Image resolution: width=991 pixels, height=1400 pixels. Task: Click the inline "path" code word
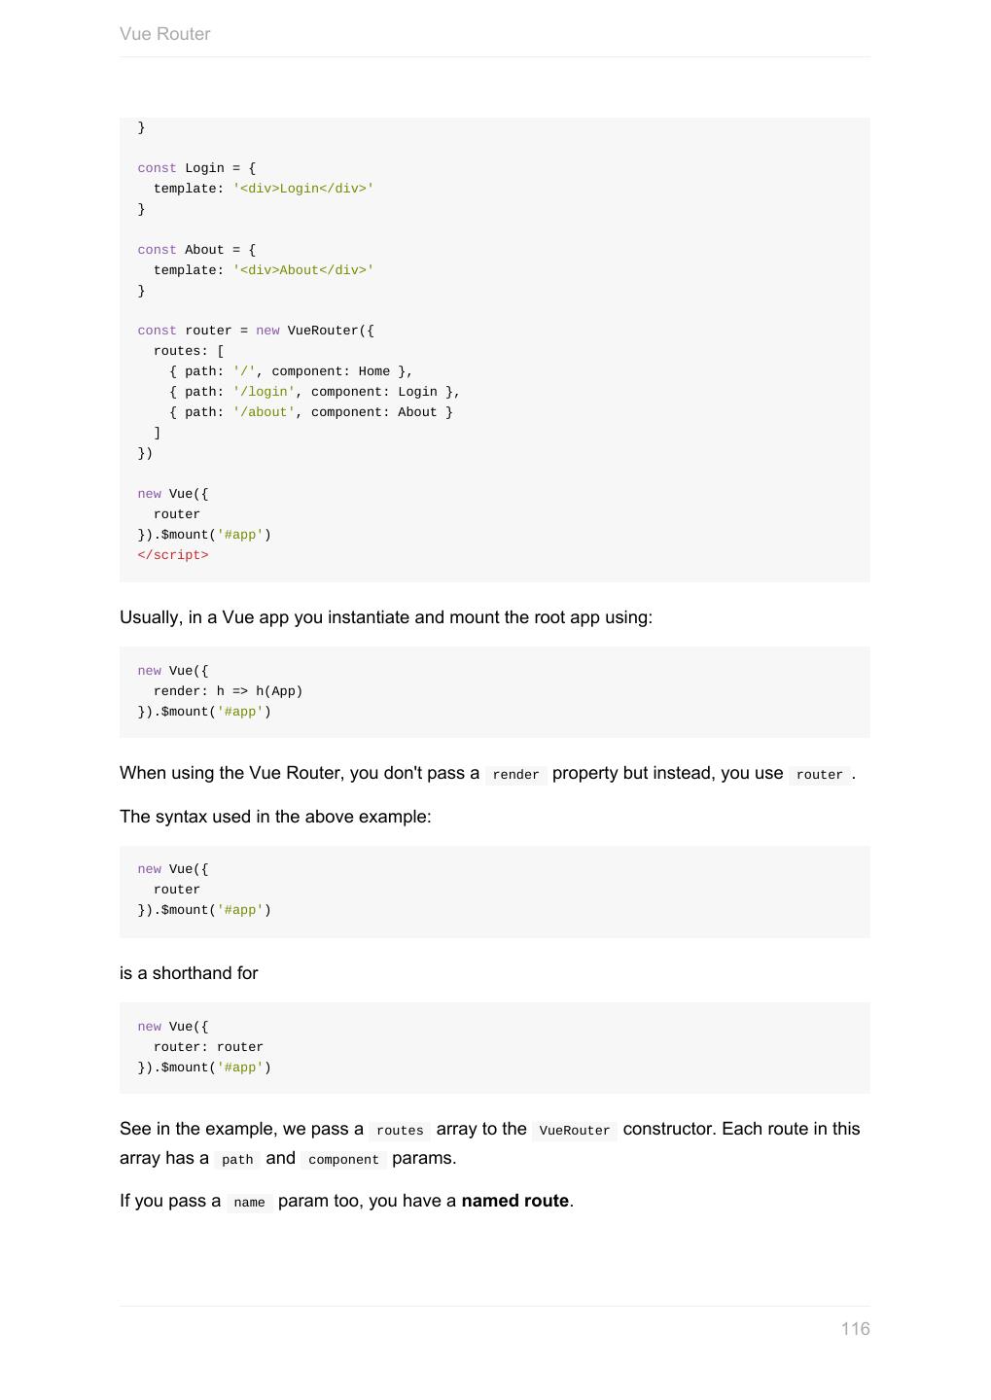tap(237, 1160)
